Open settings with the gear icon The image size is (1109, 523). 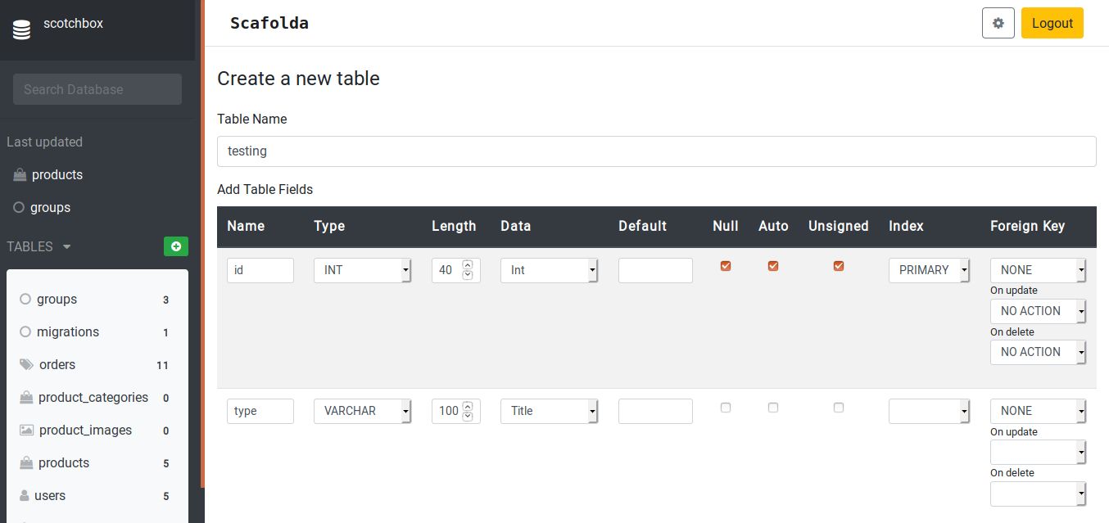pyautogui.click(x=998, y=23)
